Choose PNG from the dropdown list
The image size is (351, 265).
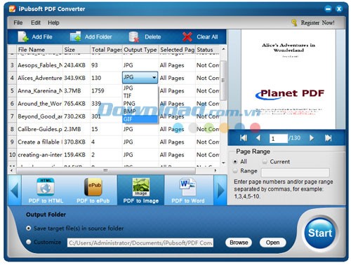click(x=140, y=104)
